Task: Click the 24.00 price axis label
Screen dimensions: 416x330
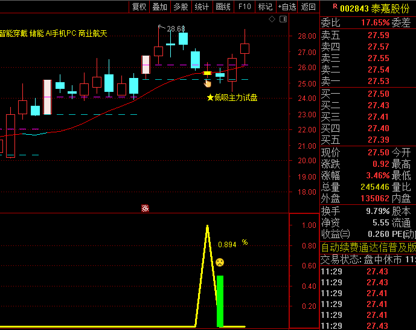Action: pos(307,99)
